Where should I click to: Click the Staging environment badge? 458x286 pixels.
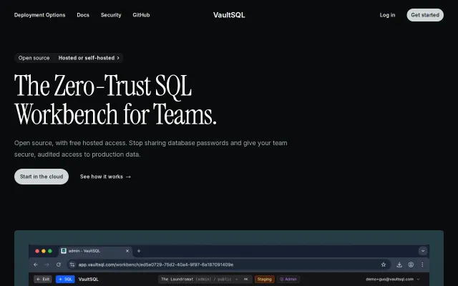[264, 280]
